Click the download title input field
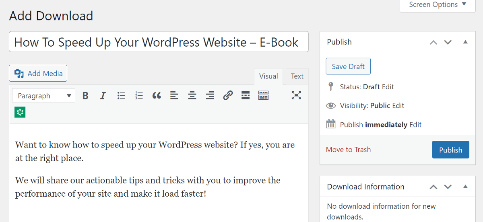The image size is (483, 222). [159, 42]
